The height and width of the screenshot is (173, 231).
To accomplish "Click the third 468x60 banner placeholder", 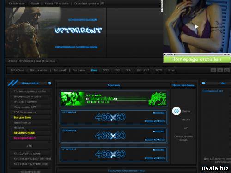I will tap(114, 154).
